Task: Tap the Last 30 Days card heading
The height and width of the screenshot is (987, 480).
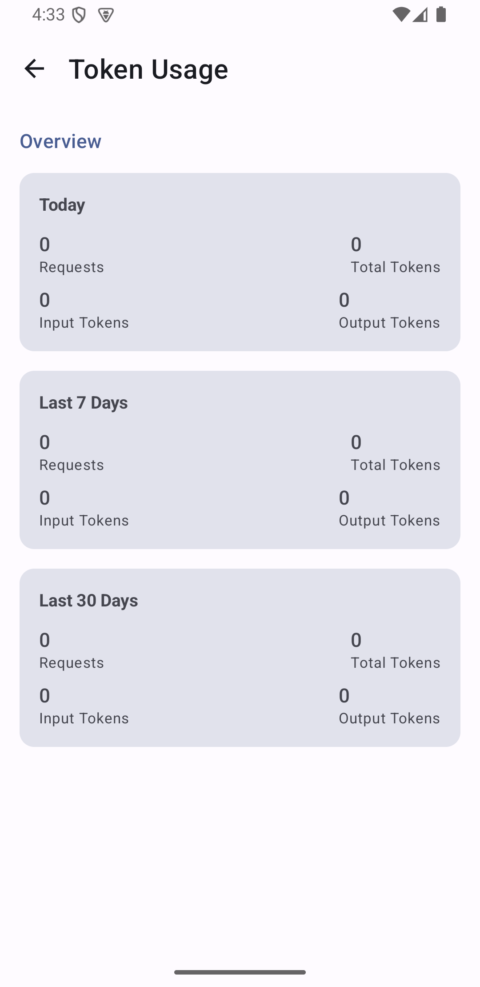Action: point(88,601)
